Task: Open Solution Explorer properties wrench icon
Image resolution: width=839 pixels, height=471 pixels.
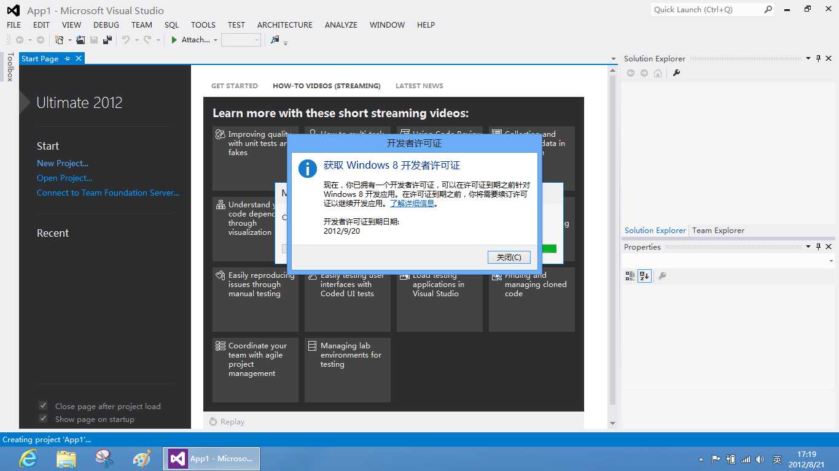Action: click(676, 73)
